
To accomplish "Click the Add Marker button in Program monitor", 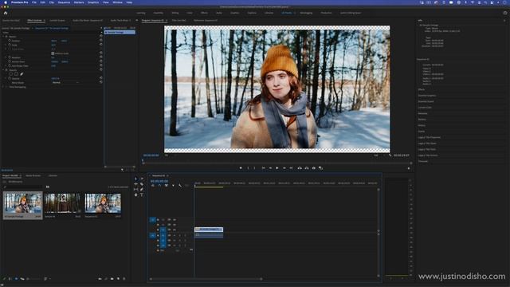I will click(241, 168).
